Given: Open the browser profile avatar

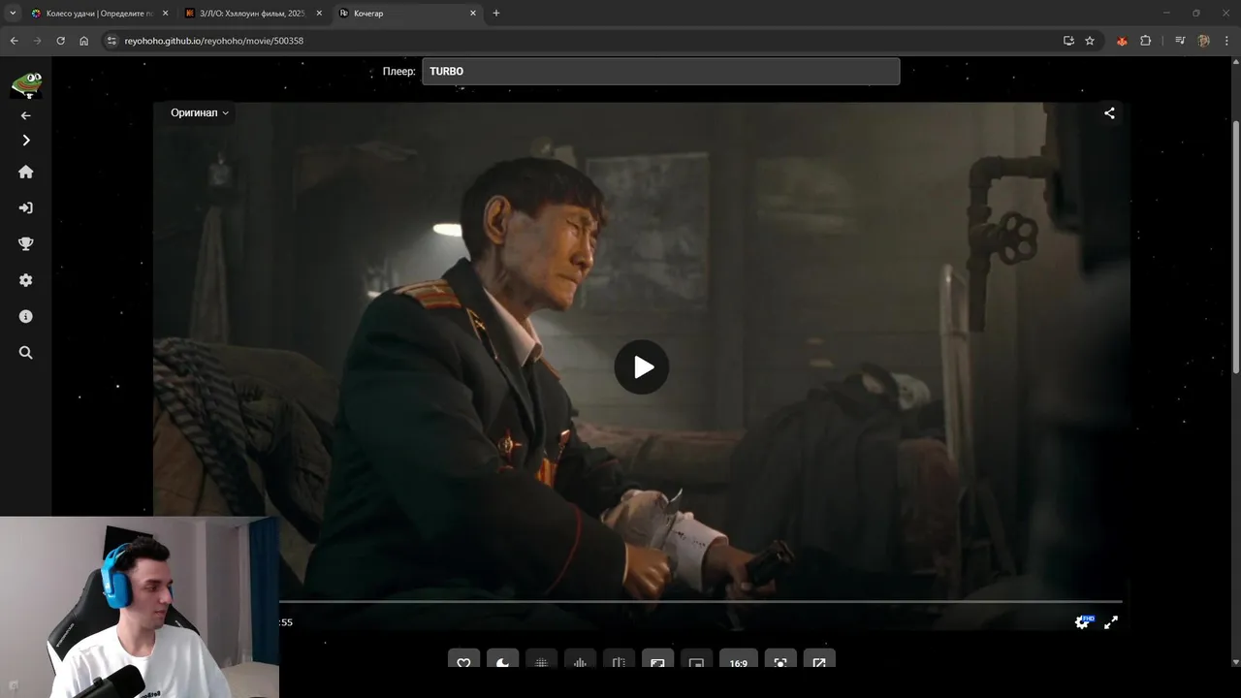Looking at the screenshot, I should (x=1203, y=41).
